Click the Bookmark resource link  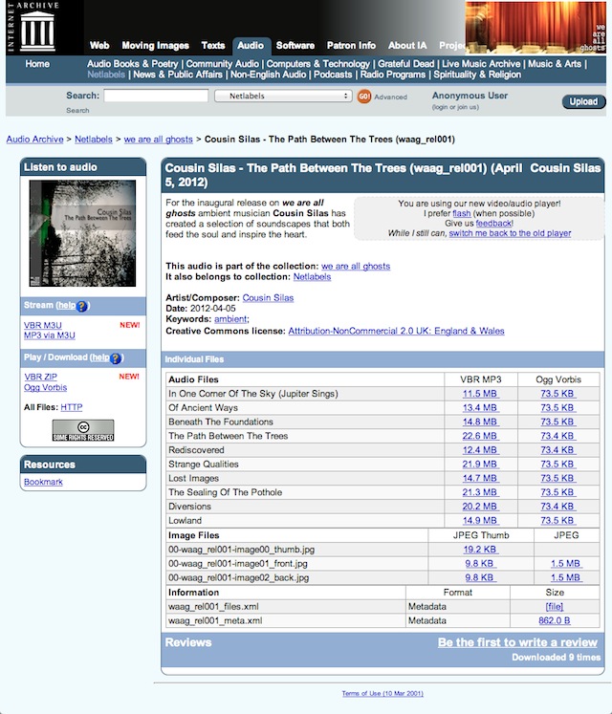[43, 482]
